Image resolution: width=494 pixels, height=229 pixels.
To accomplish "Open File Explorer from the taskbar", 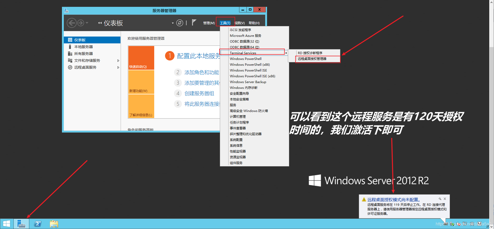I will 54,224.
